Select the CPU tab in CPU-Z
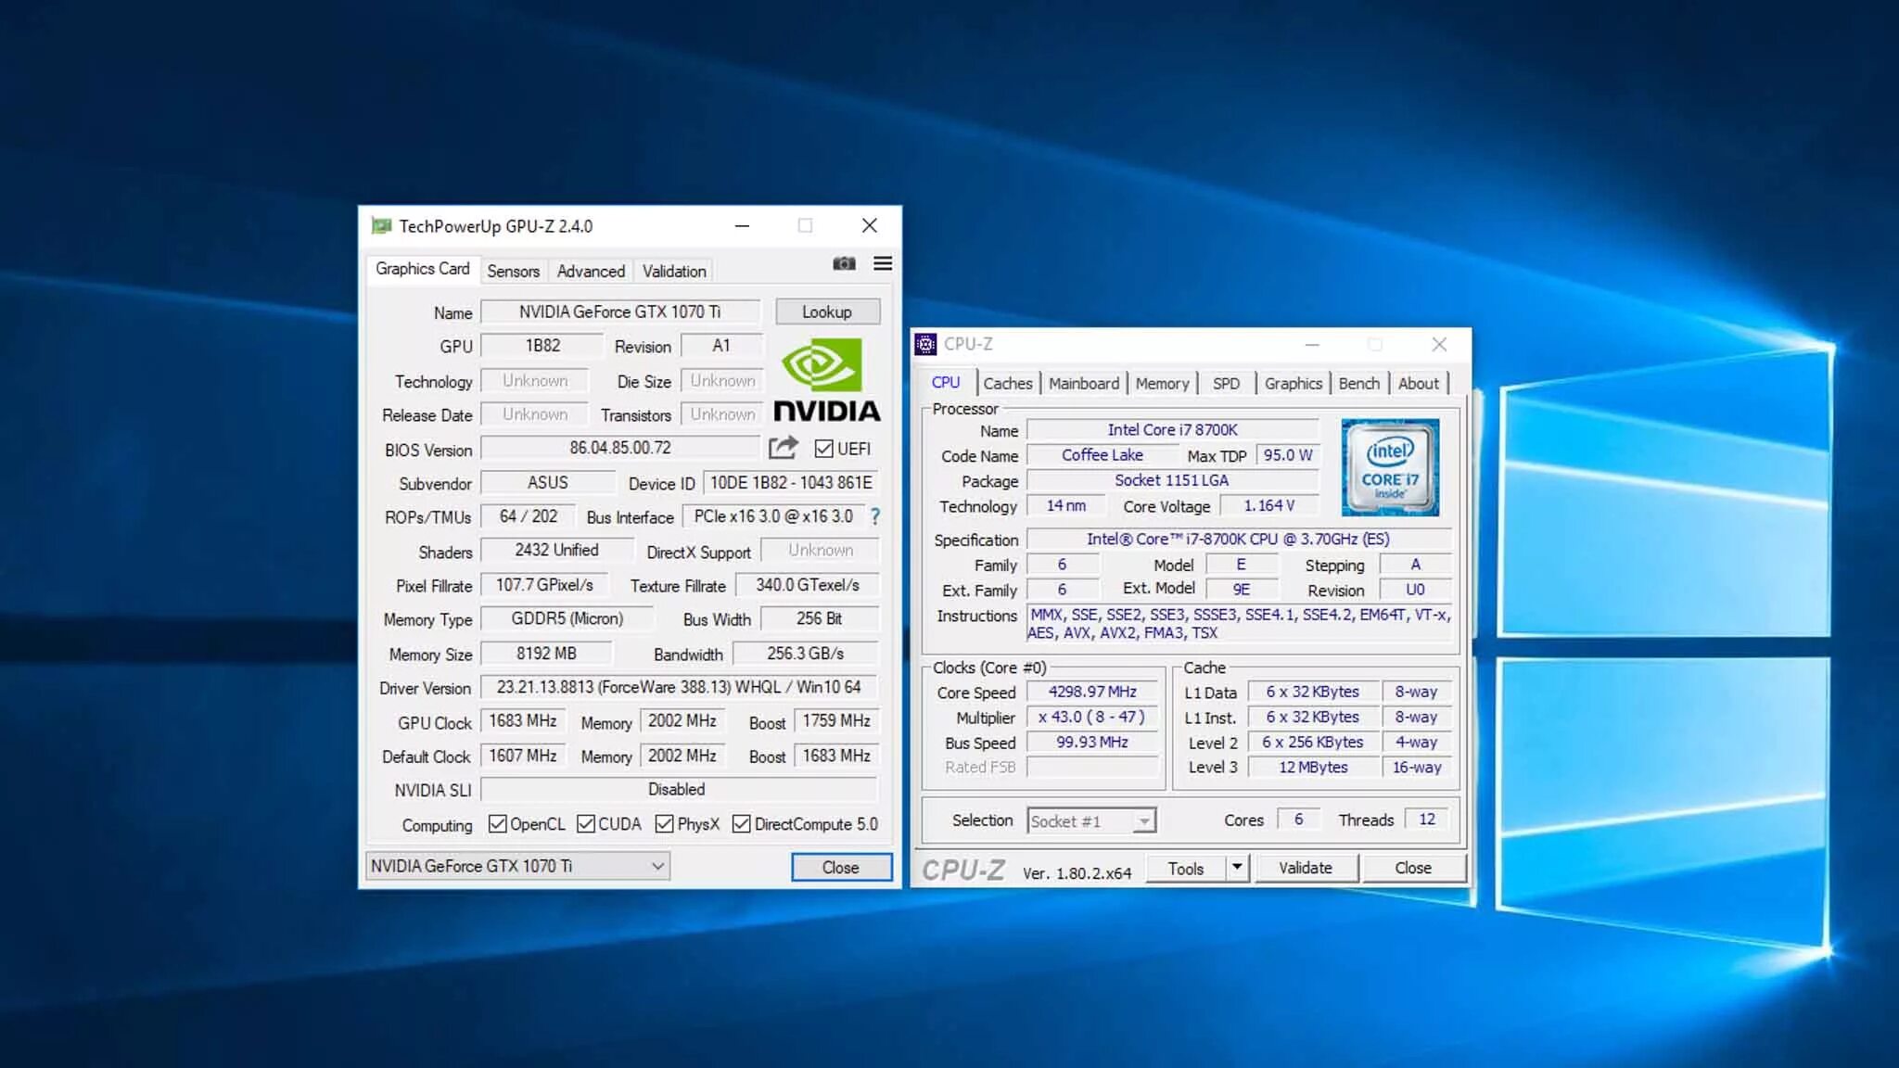 pos(946,382)
